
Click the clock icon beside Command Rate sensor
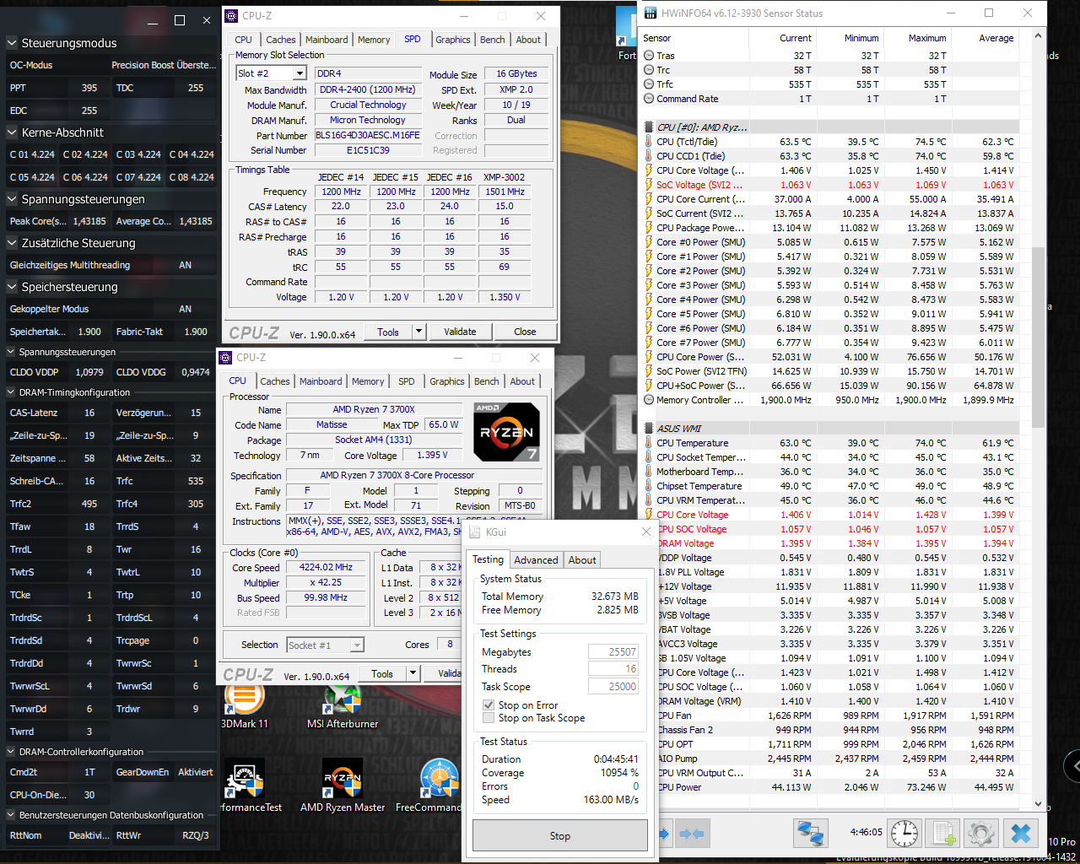click(649, 99)
